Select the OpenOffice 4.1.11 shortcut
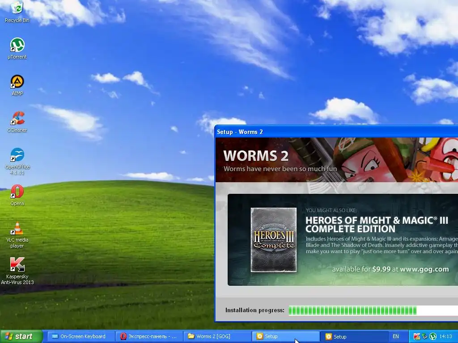Viewport: 458px width, 343px height. tap(17, 161)
